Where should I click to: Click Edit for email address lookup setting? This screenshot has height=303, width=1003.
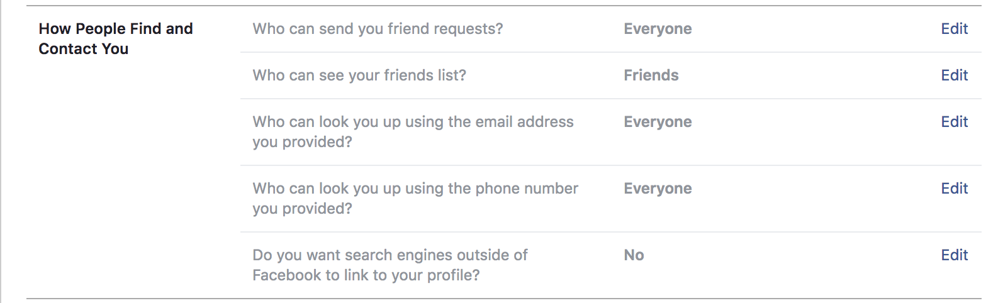click(954, 122)
